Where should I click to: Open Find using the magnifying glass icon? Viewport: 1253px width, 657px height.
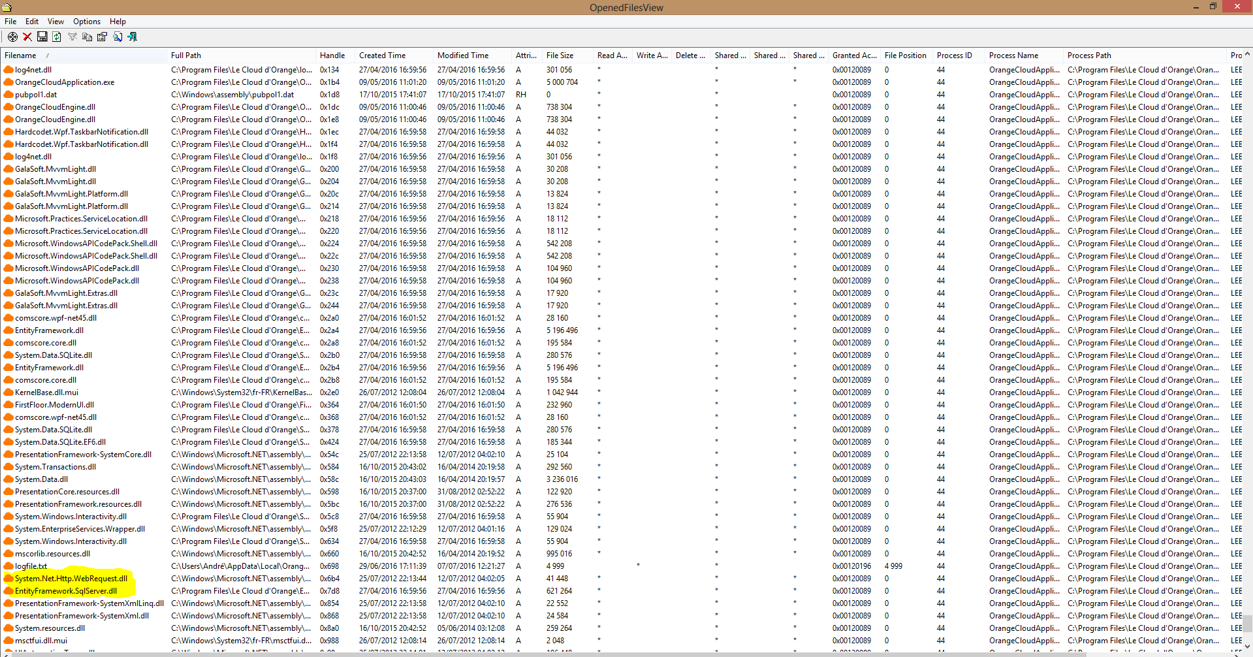(118, 37)
